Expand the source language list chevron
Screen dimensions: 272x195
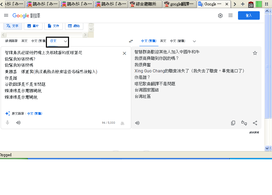(x=65, y=41)
